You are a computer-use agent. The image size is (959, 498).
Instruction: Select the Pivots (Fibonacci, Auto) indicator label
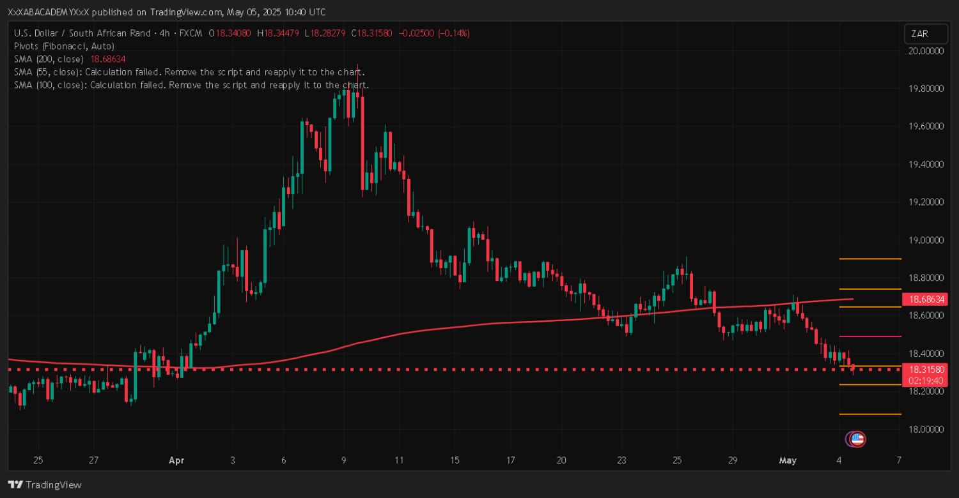coord(64,46)
